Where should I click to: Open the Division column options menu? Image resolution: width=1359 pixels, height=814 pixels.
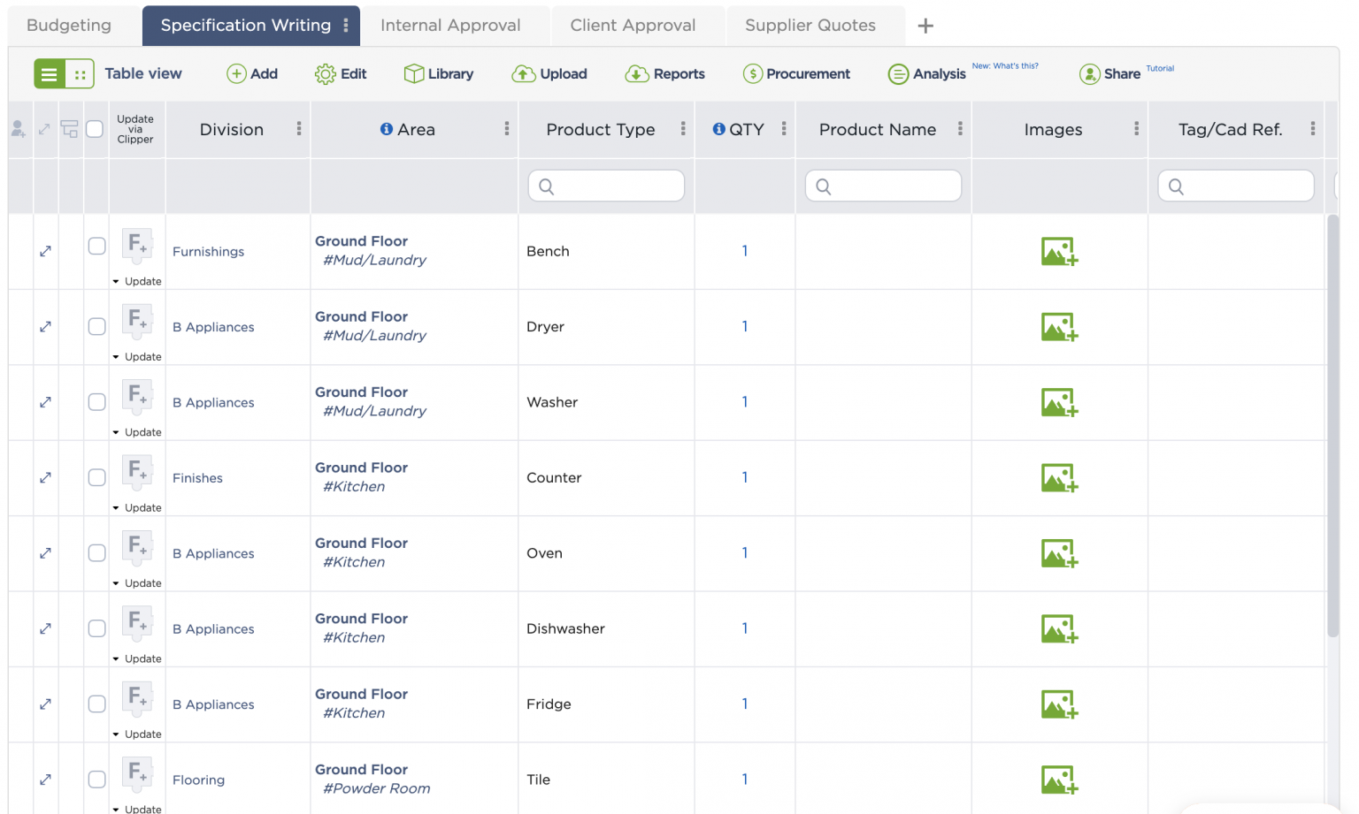(298, 129)
